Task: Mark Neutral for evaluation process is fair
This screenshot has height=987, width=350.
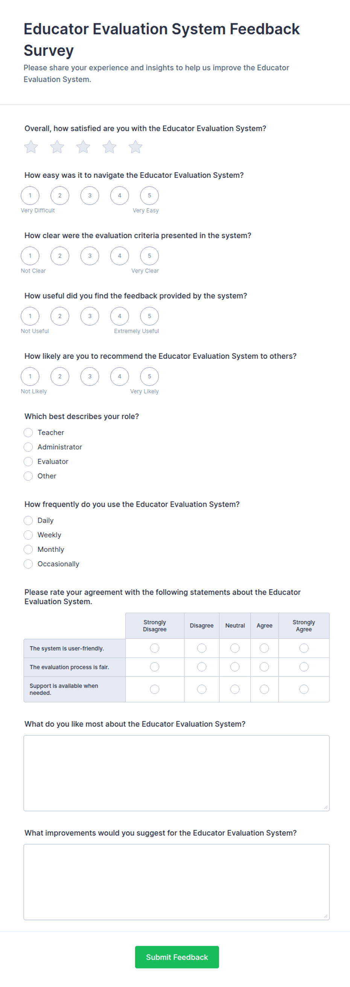Action: click(x=235, y=667)
